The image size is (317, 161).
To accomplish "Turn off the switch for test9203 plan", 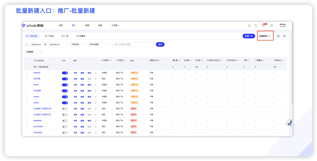I will [x=65, y=73].
